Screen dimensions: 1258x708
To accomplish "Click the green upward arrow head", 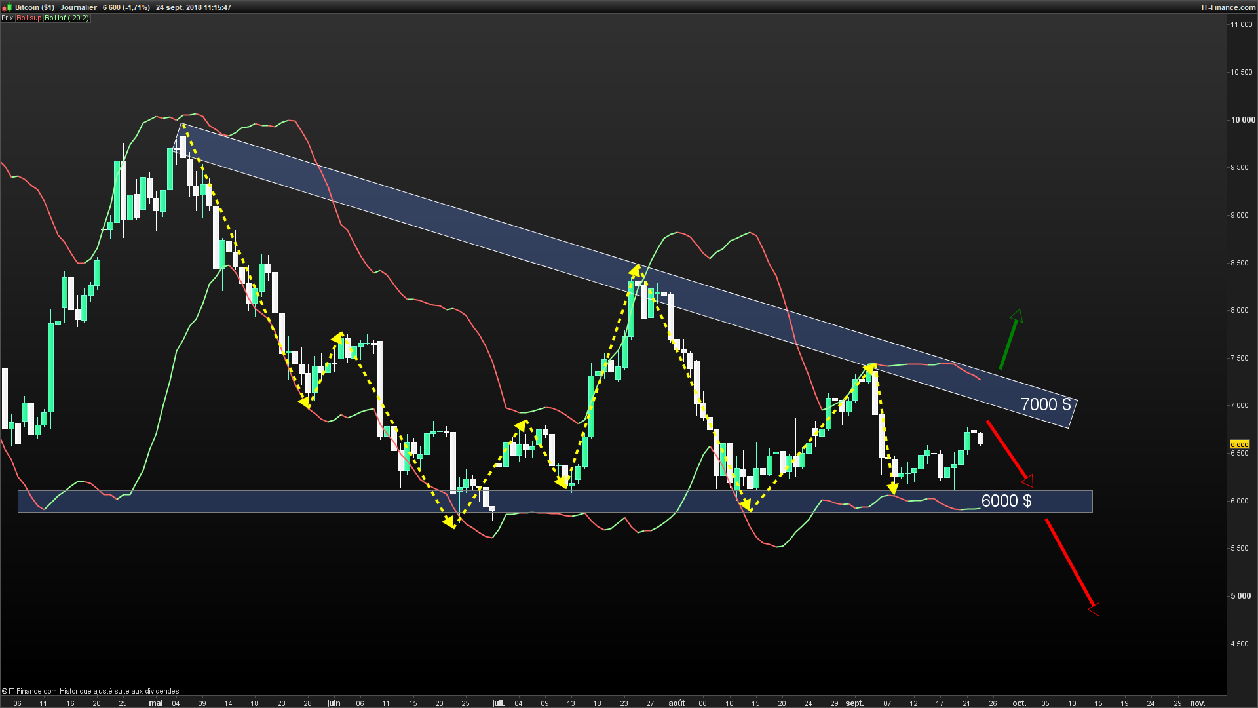I will (1018, 315).
